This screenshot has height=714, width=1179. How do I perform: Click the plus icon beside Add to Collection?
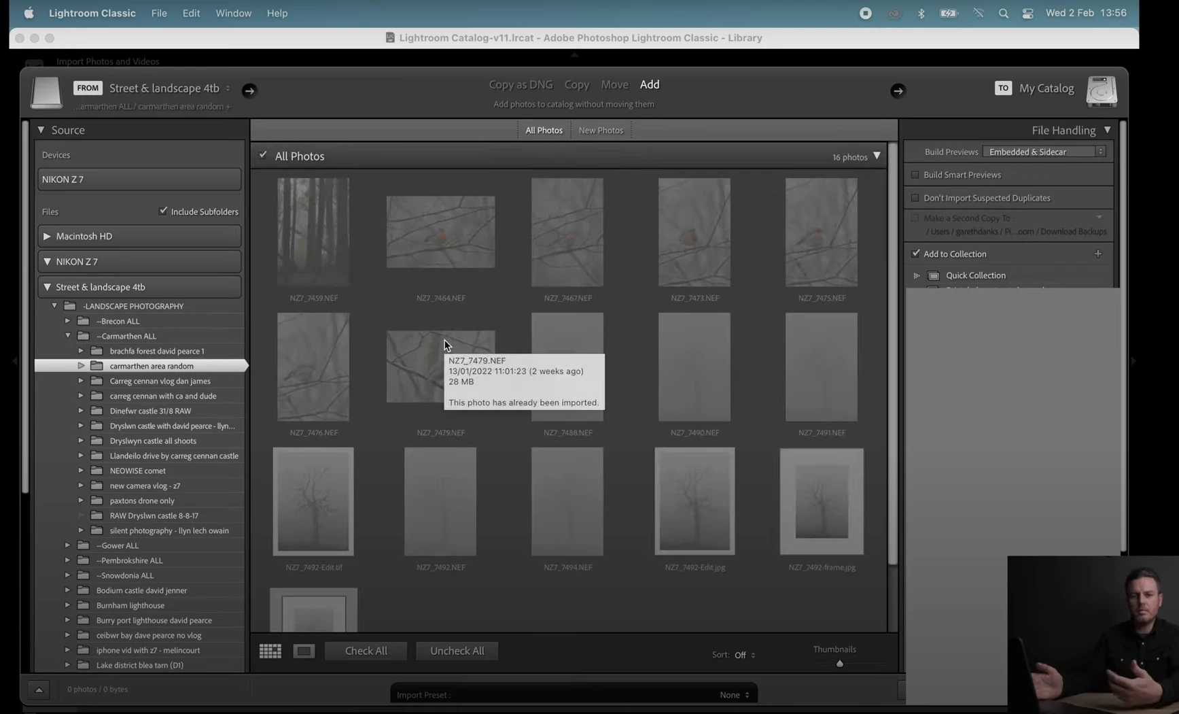pos(1098,254)
